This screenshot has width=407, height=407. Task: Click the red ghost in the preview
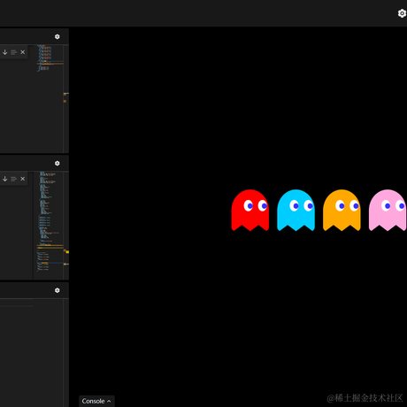tap(250, 210)
